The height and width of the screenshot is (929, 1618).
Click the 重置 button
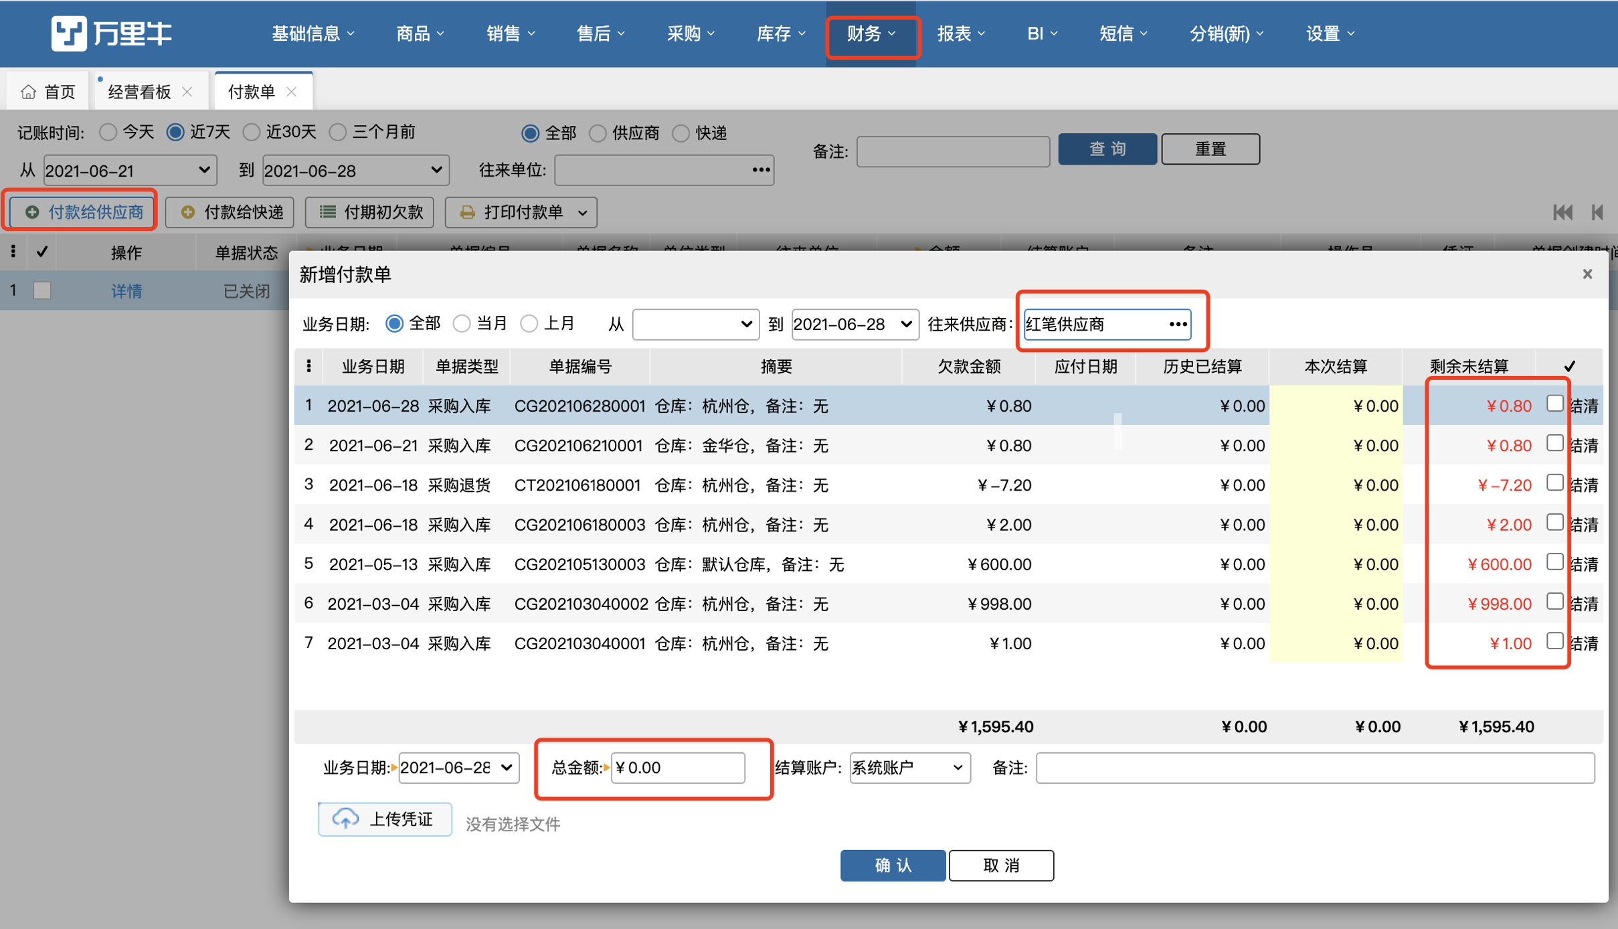(x=1210, y=149)
